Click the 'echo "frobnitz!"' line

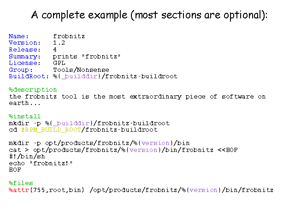pos(41,163)
